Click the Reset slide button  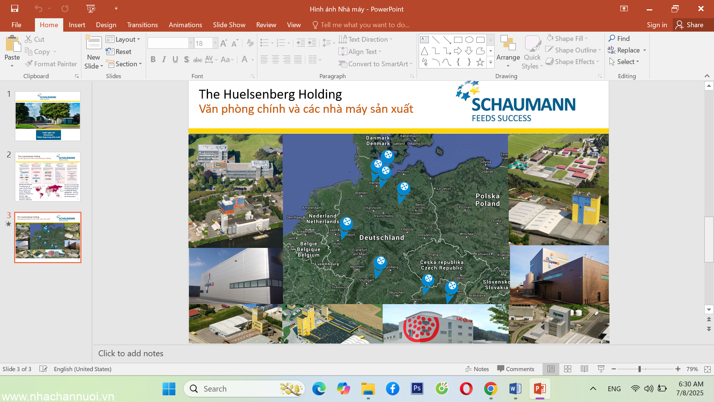point(119,52)
